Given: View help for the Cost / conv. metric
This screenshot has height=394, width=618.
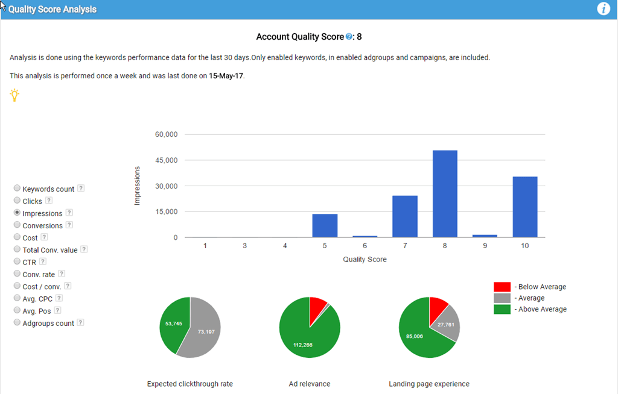Looking at the screenshot, I should [66, 286].
